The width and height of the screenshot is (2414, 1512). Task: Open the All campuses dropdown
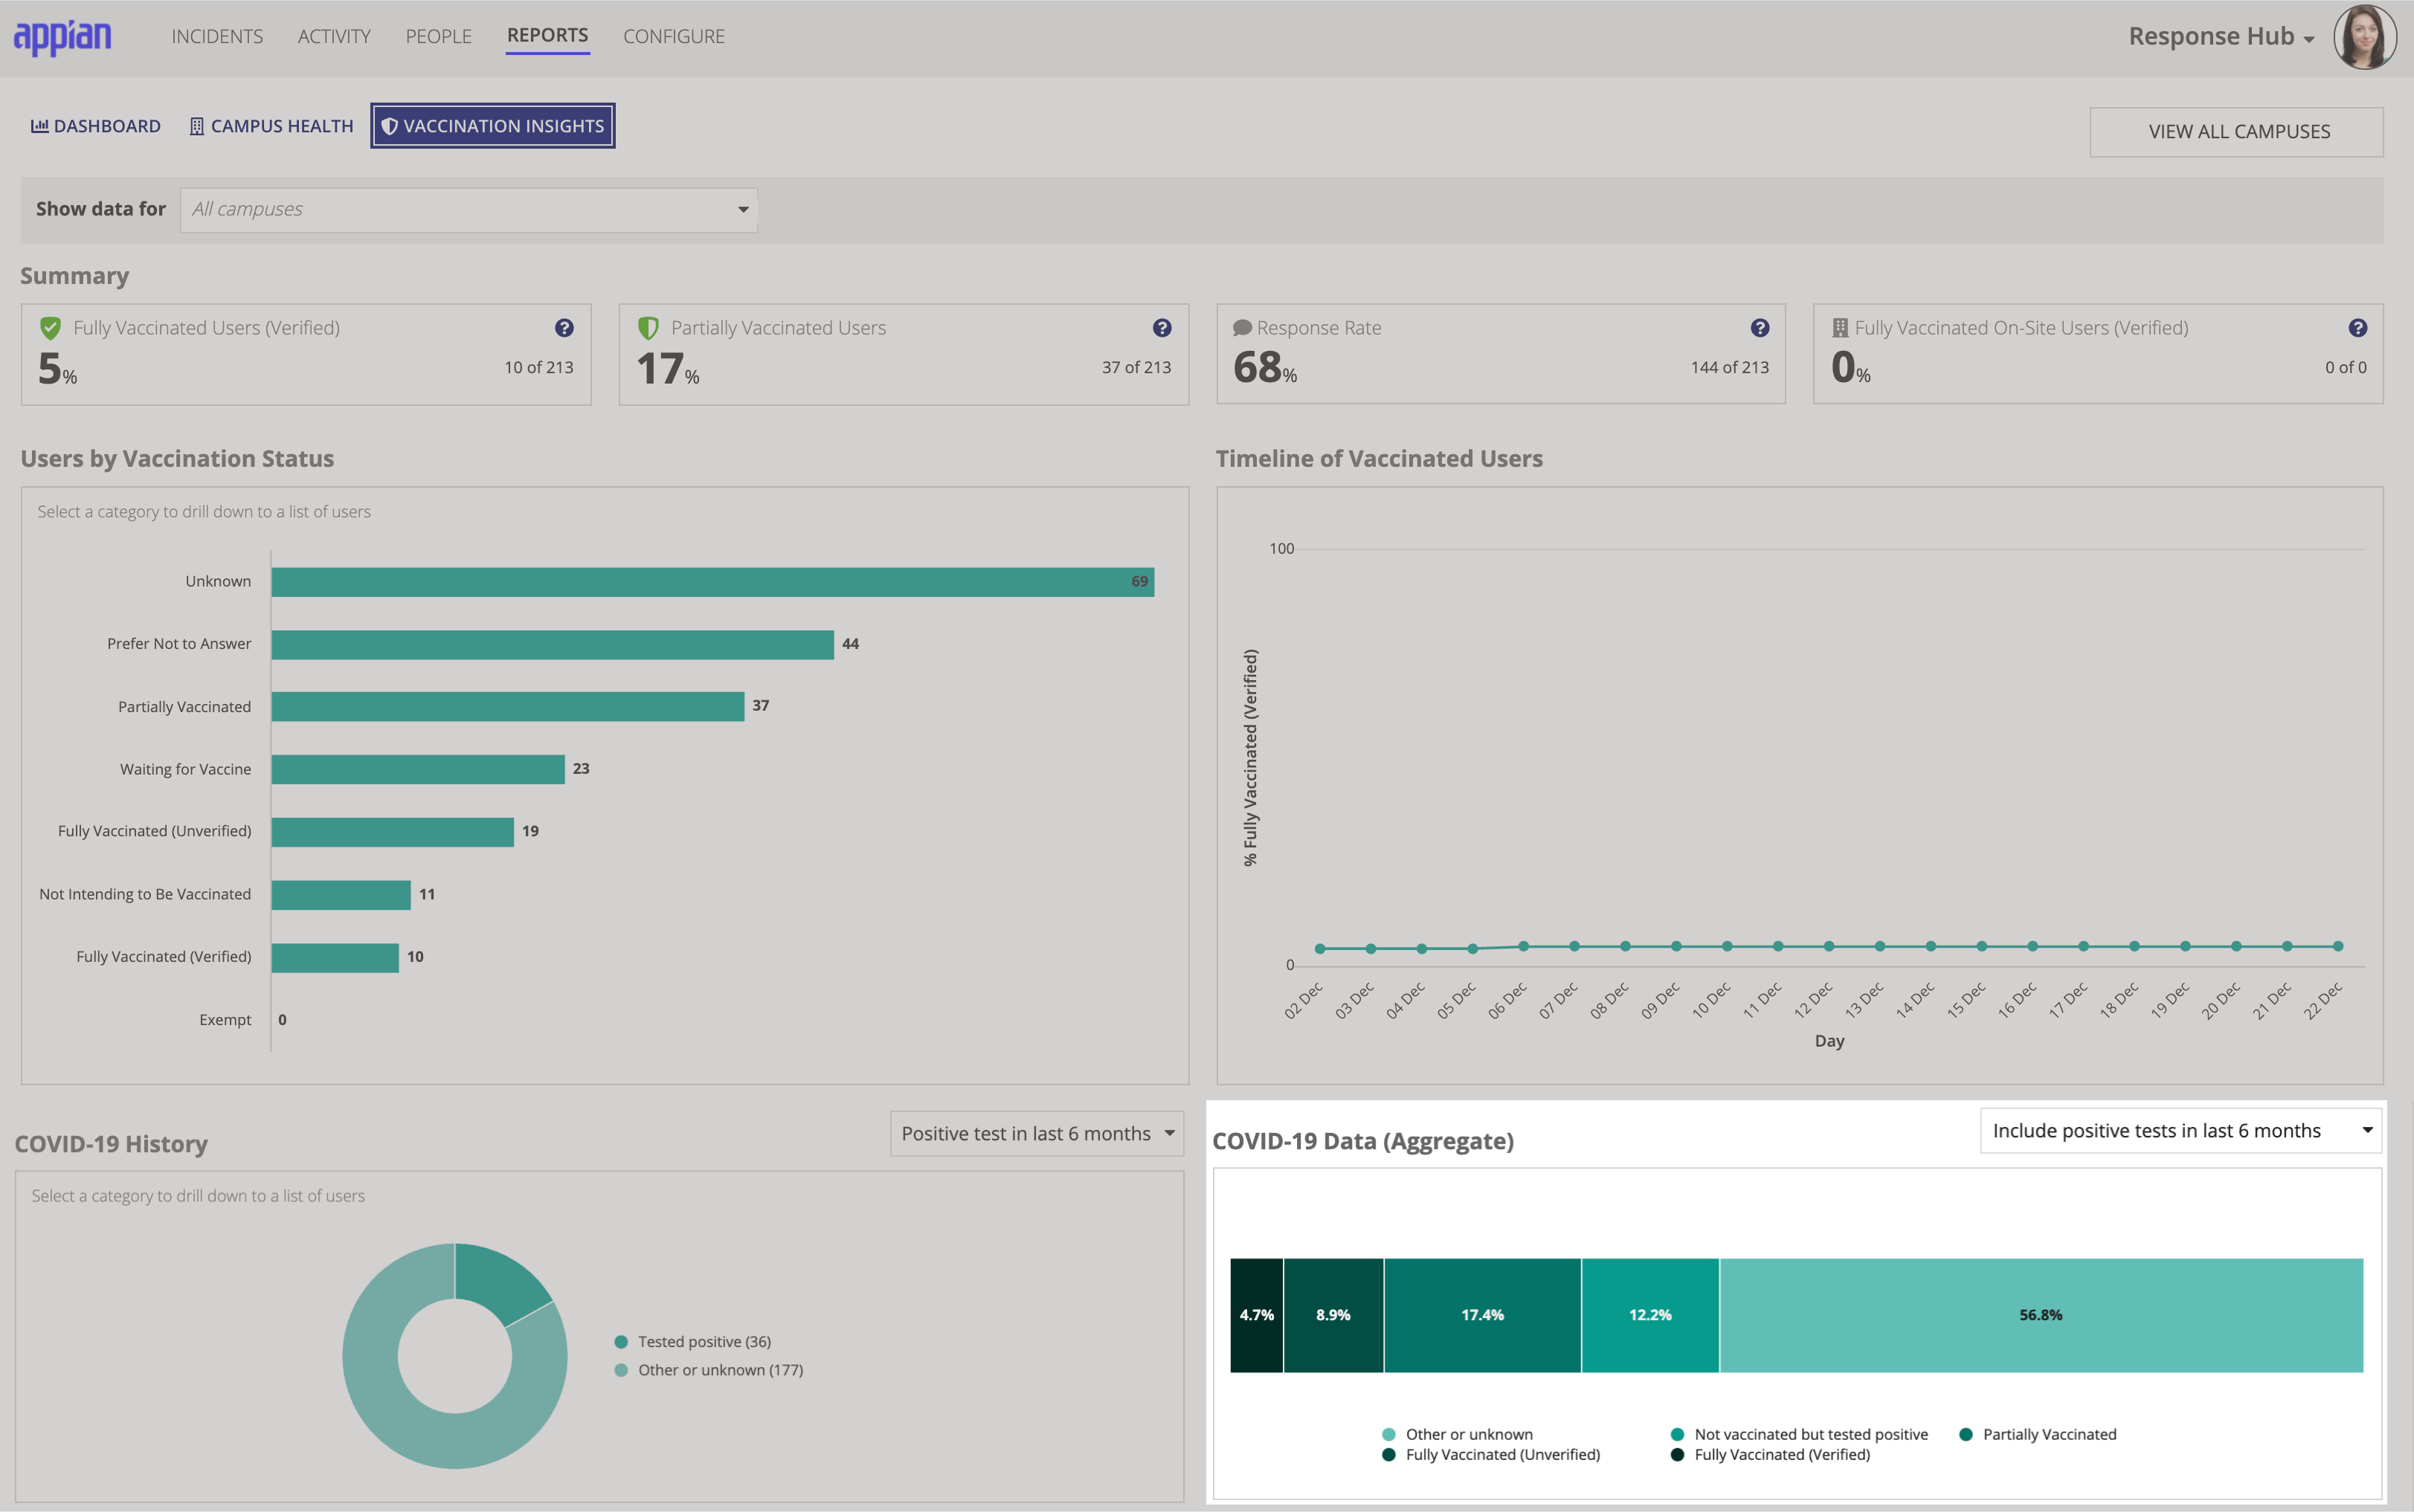(469, 209)
